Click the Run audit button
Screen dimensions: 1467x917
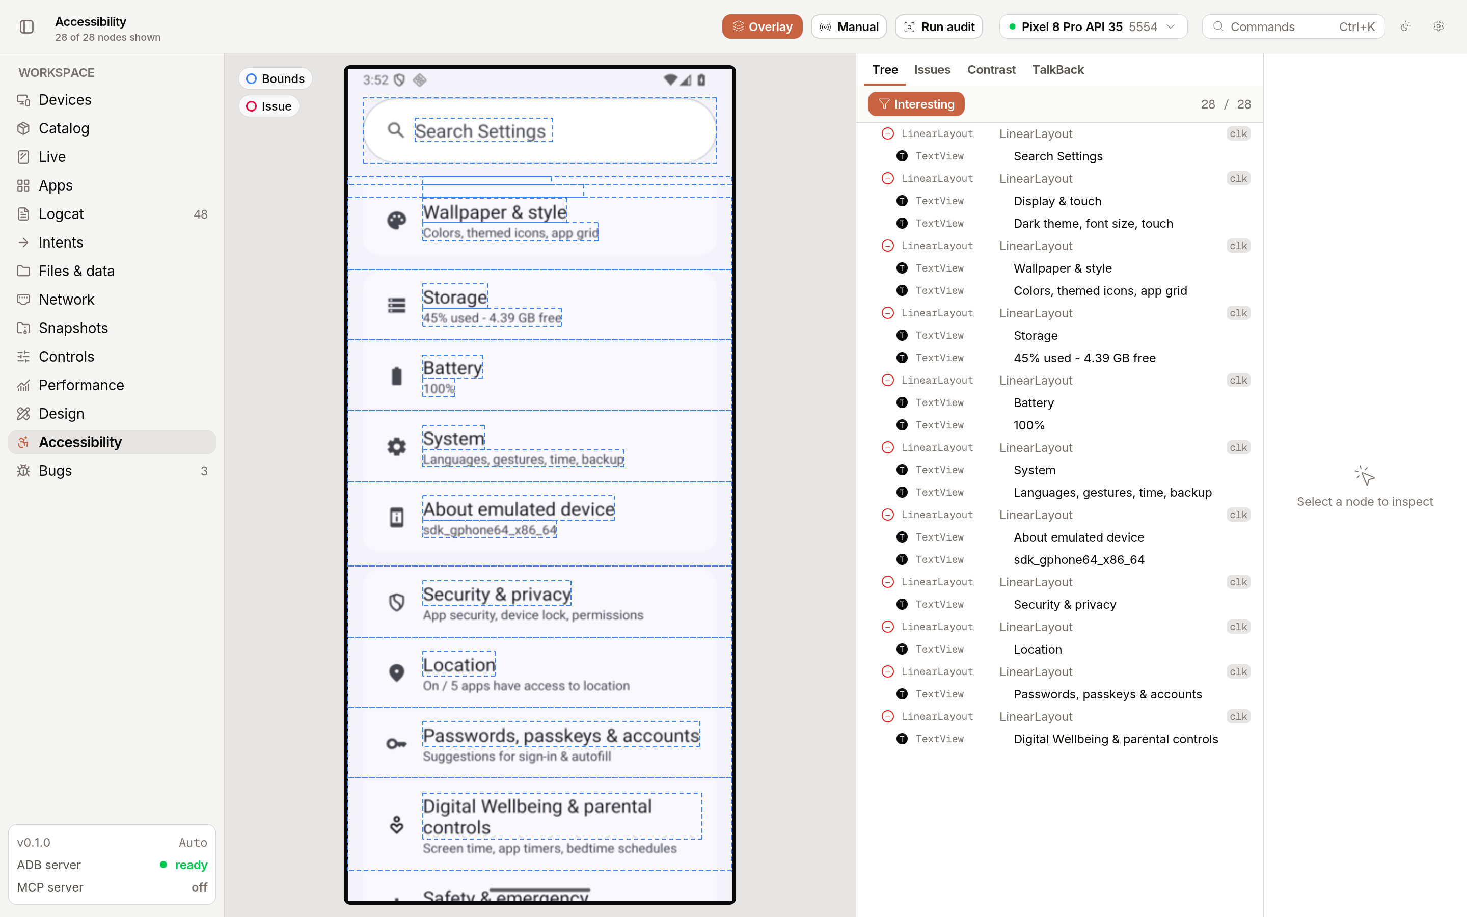[938, 26]
